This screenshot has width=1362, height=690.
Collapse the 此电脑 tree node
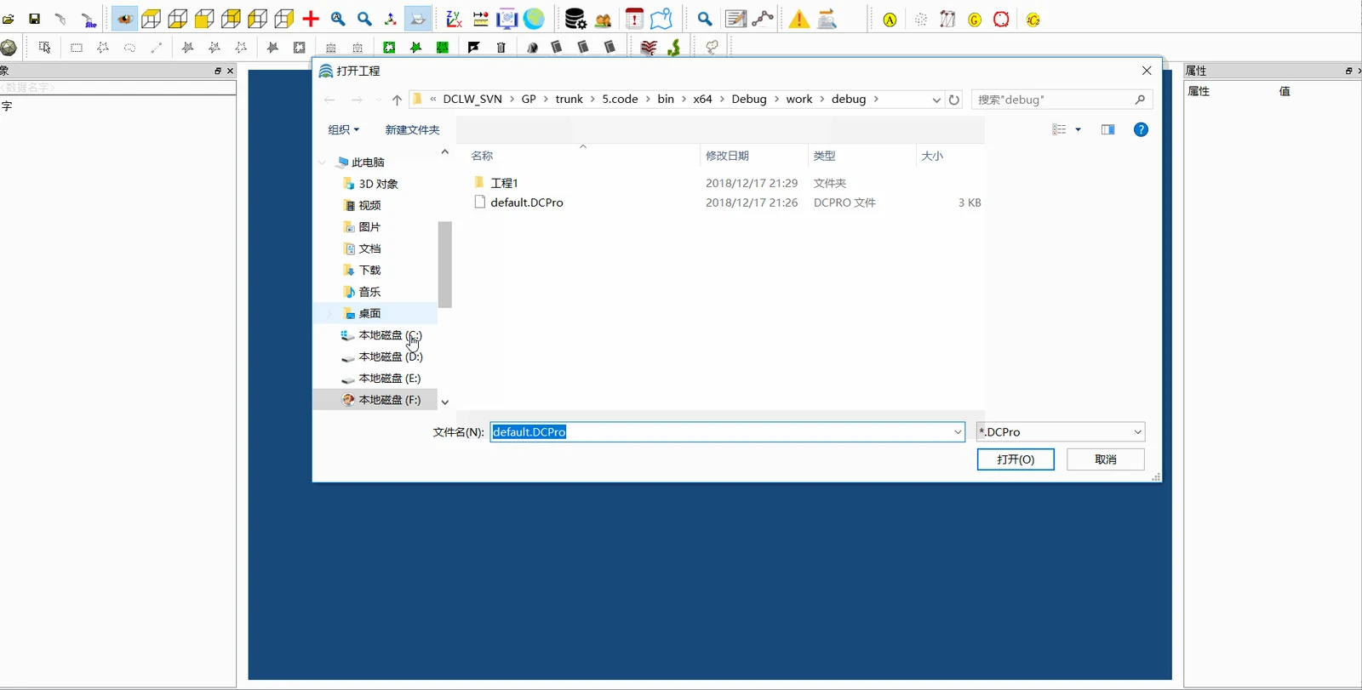pos(323,163)
